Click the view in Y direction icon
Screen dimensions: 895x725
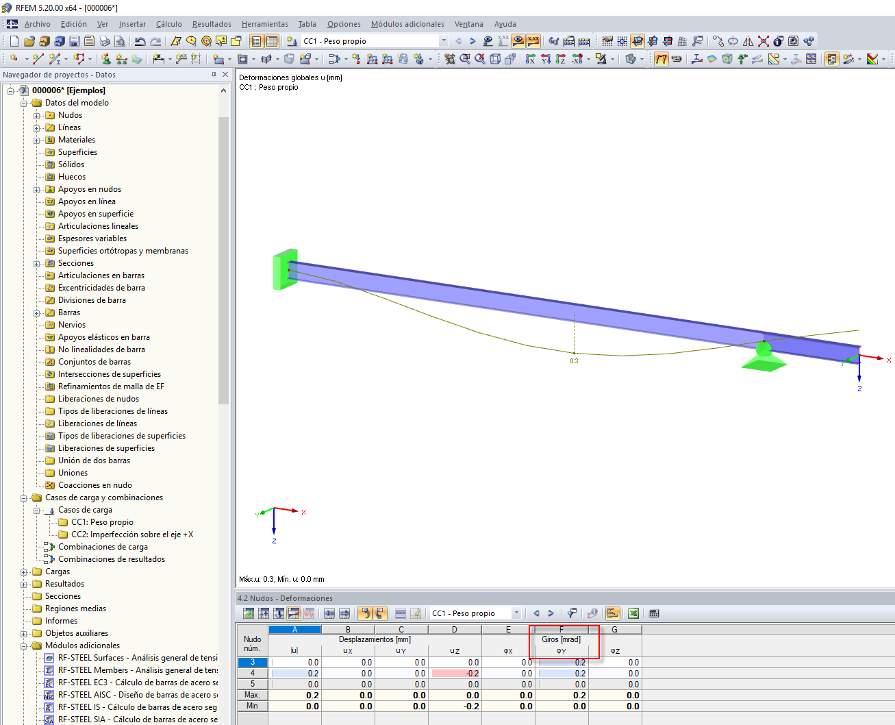pyautogui.click(x=546, y=59)
